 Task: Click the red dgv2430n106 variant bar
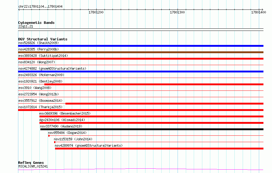pyautogui.click(x=152, y=123)
